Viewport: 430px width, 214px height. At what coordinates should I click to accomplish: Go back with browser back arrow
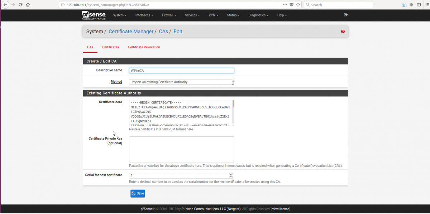[5, 5]
